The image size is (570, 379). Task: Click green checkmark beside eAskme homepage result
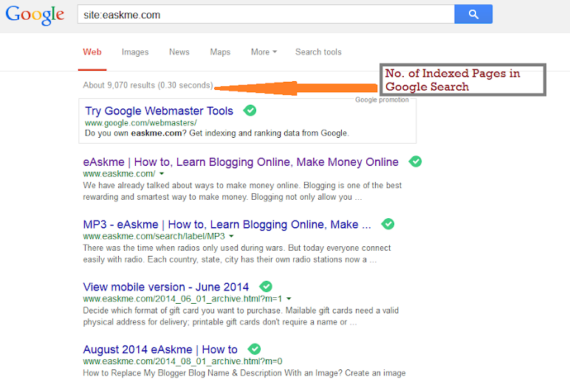click(x=415, y=161)
